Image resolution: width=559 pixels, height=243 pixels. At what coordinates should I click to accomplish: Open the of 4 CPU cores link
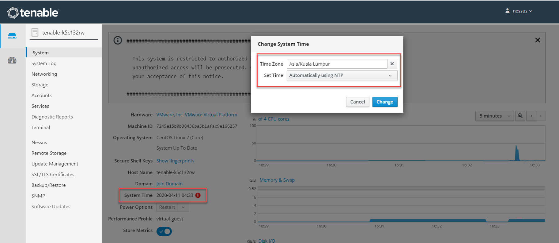[x=274, y=119]
